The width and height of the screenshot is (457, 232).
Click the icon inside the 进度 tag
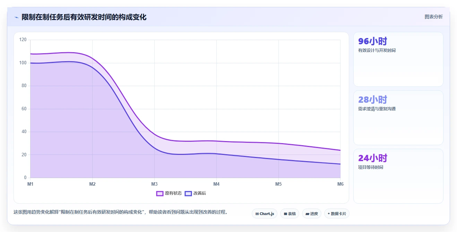coord(308,214)
